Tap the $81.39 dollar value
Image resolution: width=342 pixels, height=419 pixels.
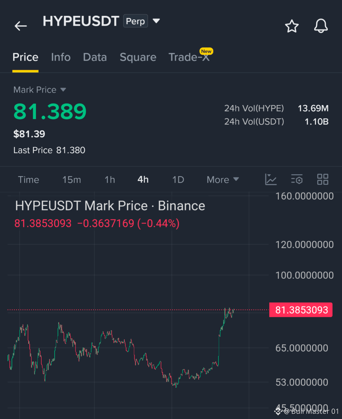pyautogui.click(x=29, y=134)
